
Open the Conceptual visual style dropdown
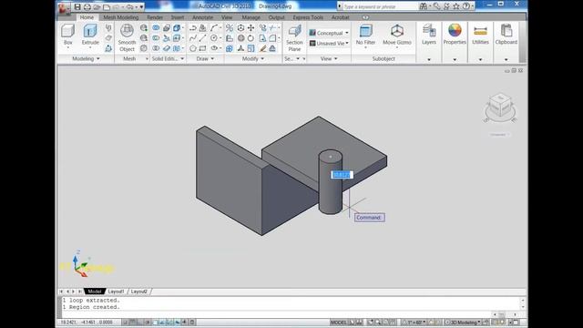[x=329, y=33]
